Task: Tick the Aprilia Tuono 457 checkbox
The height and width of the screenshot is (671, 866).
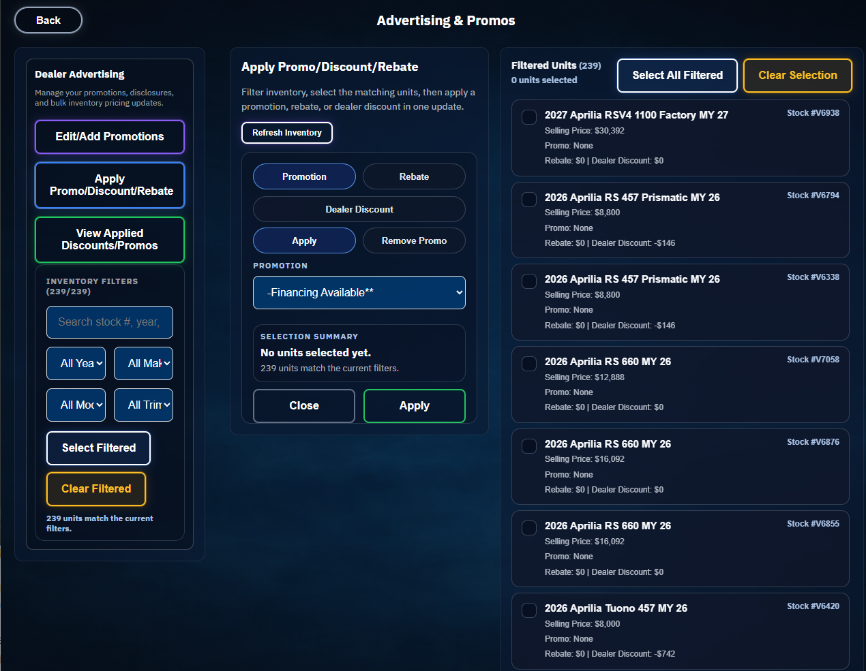Action: coord(529,610)
